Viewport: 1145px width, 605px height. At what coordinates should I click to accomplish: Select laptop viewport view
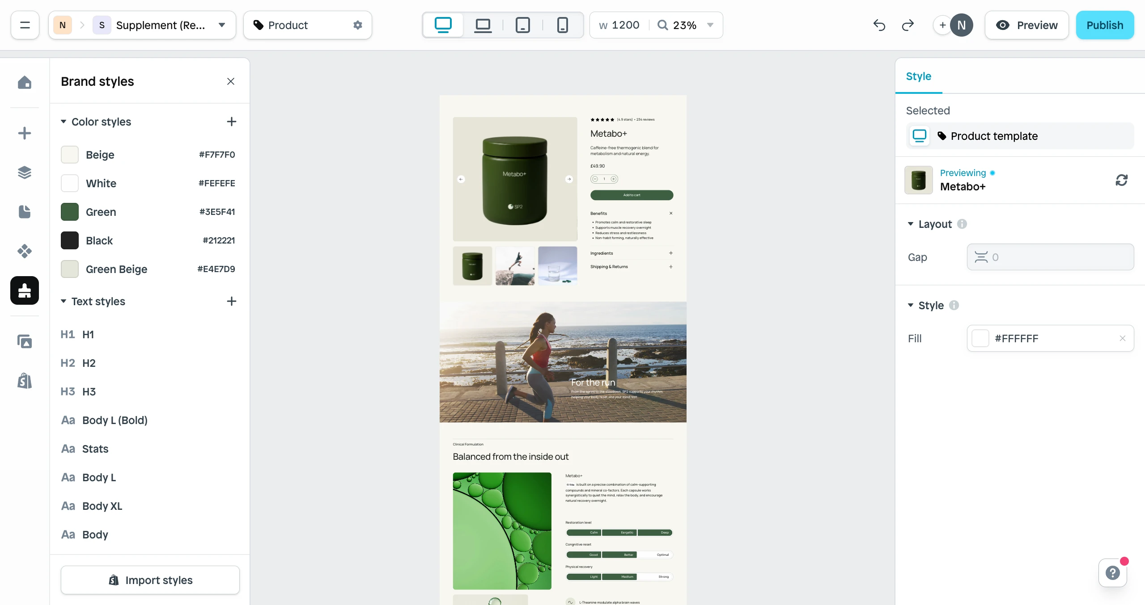pyautogui.click(x=483, y=25)
